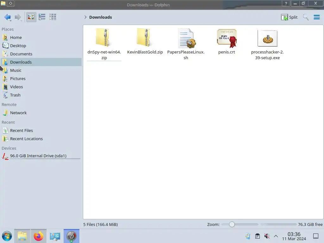Click the Trash icon in sidebar
This screenshot has height=243, width=324.
click(5, 95)
